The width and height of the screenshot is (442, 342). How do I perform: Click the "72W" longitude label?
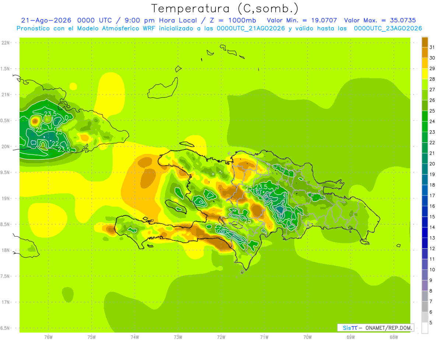coord(221,337)
